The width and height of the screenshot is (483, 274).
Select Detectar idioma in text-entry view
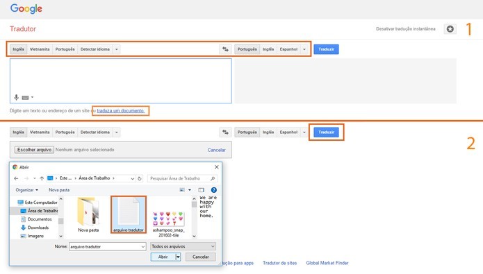coord(95,49)
